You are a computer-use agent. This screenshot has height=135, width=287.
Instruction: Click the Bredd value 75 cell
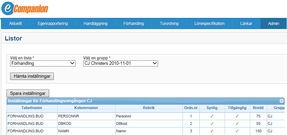[258, 116]
